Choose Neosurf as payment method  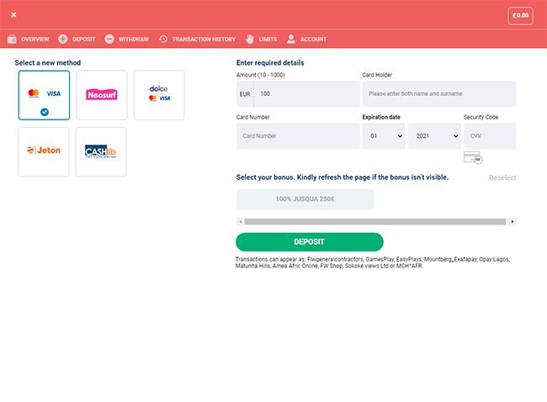point(102,95)
